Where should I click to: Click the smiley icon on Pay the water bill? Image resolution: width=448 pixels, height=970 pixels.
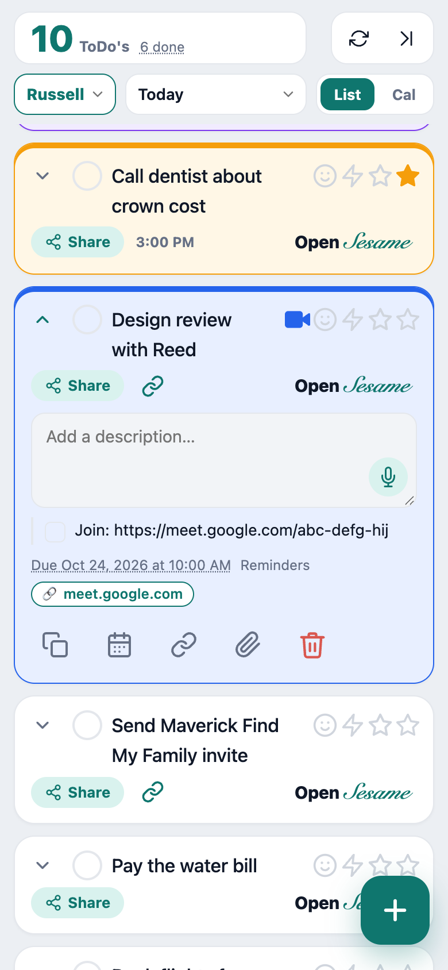[x=325, y=865]
